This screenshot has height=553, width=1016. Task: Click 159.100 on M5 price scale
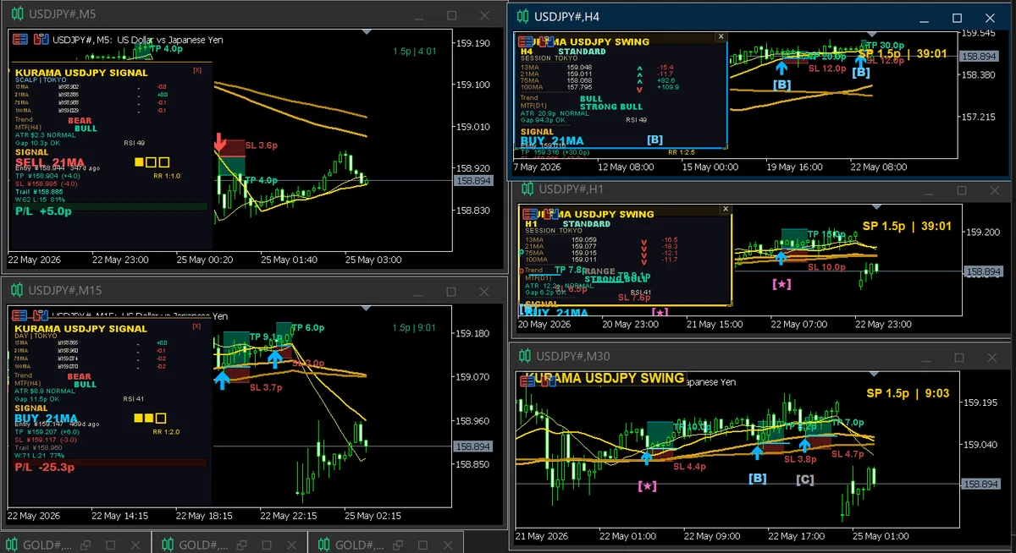coord(473,85)
